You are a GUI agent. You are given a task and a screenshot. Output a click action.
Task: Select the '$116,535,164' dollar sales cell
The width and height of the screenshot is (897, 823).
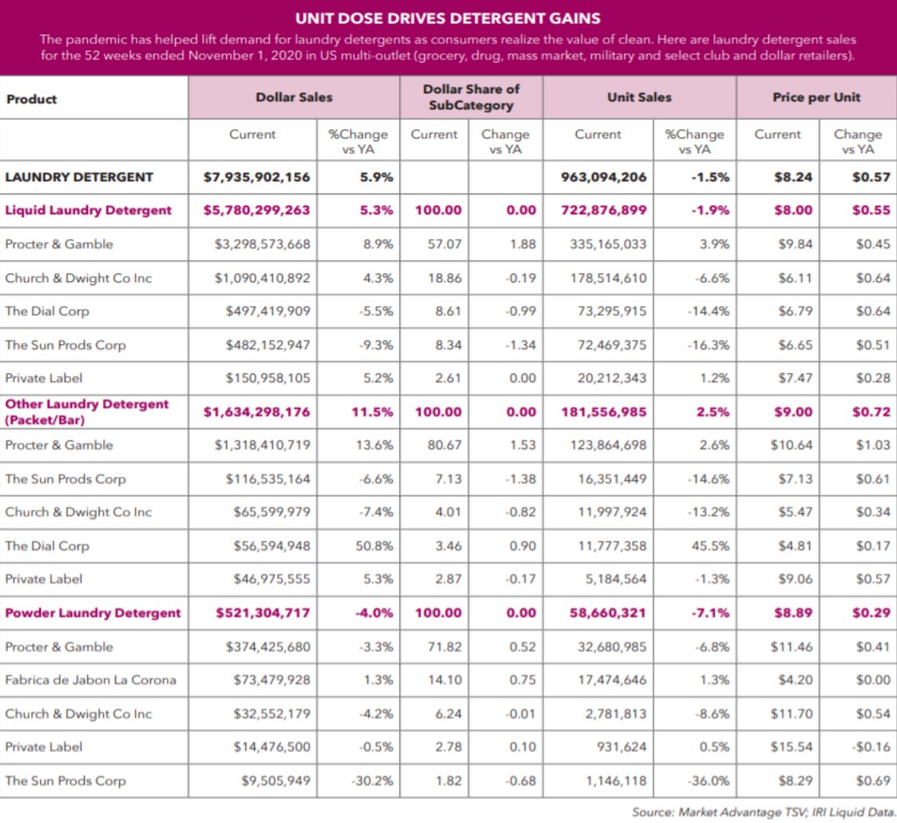click(268, 479)
